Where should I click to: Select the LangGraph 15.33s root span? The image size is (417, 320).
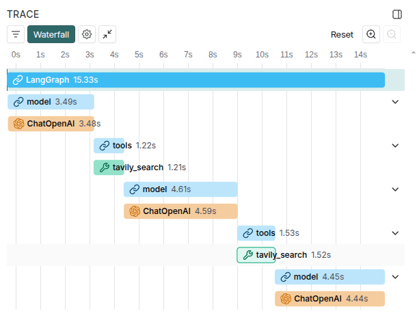[x=196, y=80]
